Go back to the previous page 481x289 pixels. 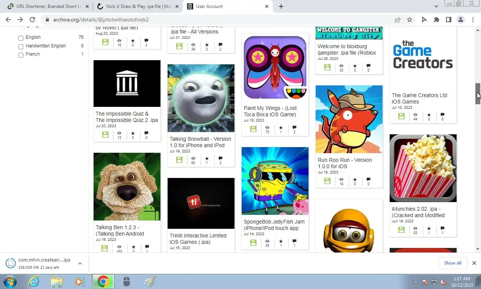(x=8, y=20)
